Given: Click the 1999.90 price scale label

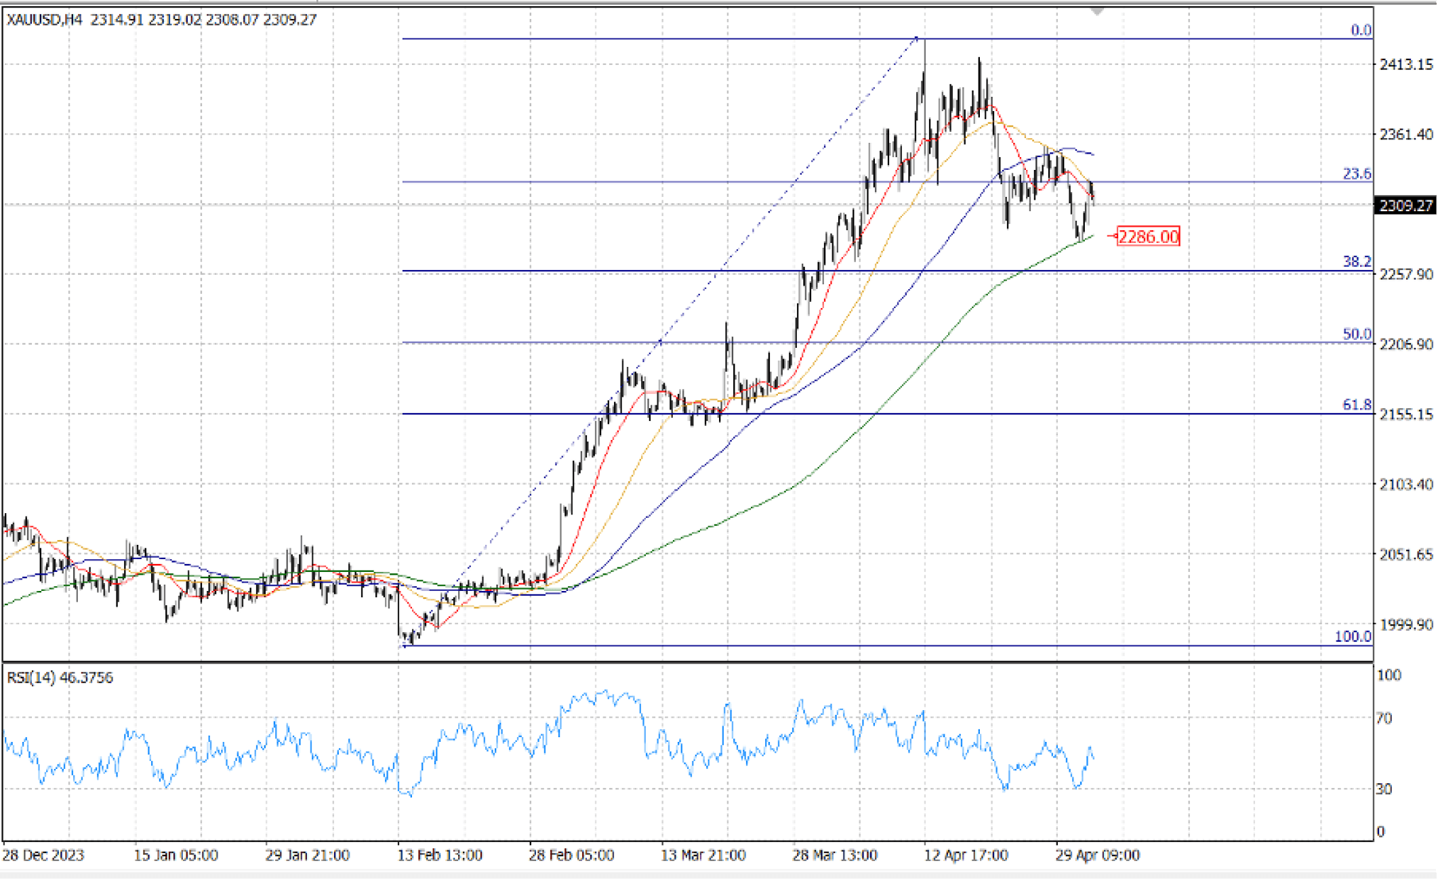Looking at the screenshot, I should point(1406,625).
